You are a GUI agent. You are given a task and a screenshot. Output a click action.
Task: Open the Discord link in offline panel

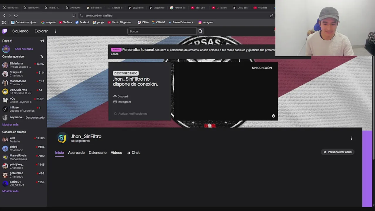tap(120, 96)
